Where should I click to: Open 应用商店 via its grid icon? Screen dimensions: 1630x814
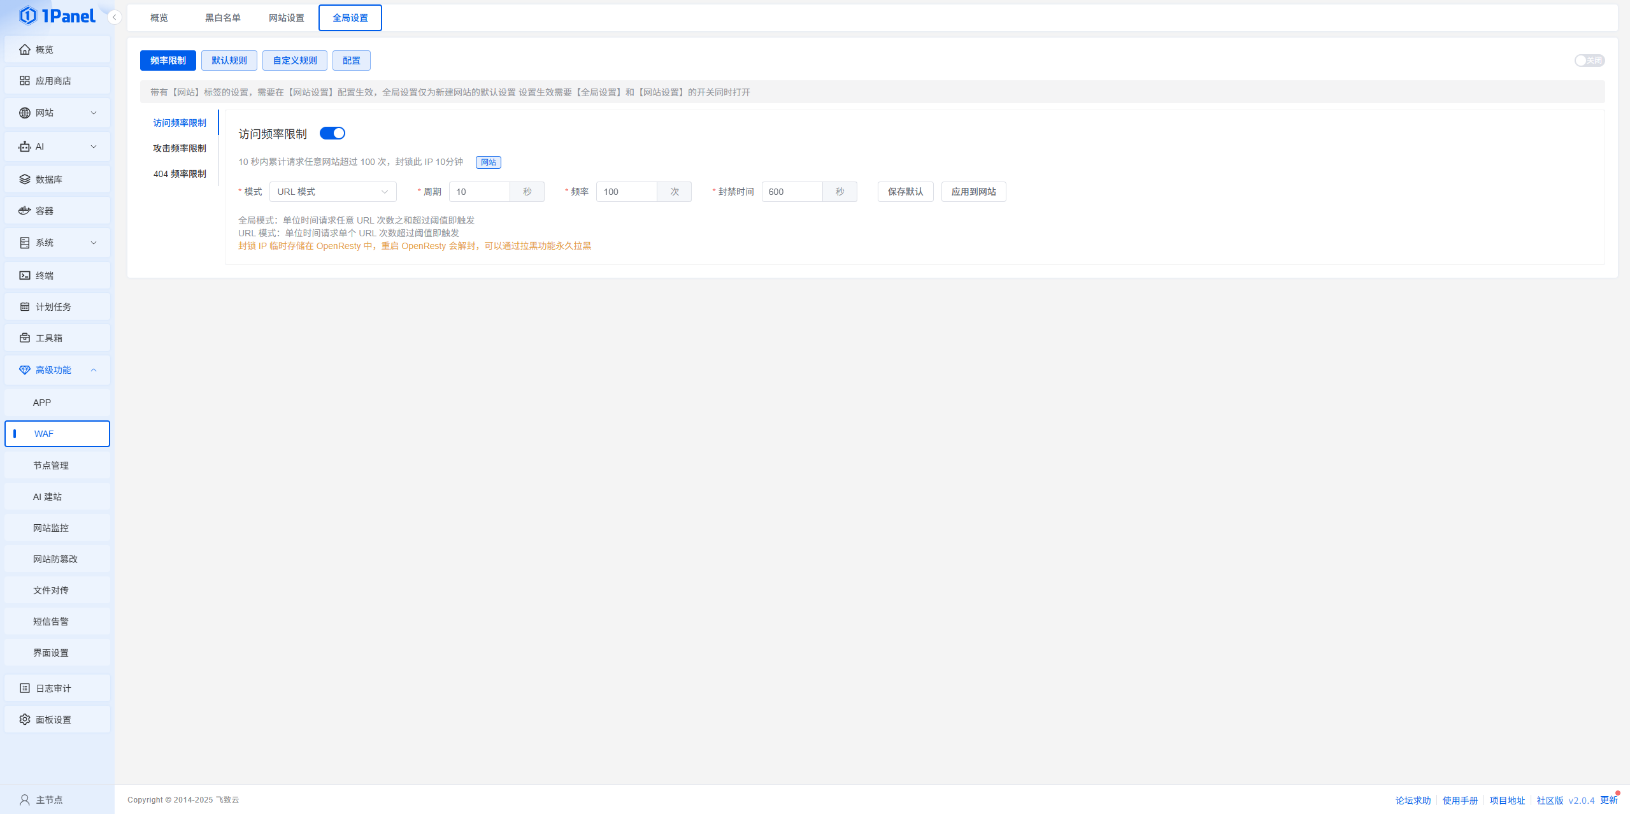point(25,81)
